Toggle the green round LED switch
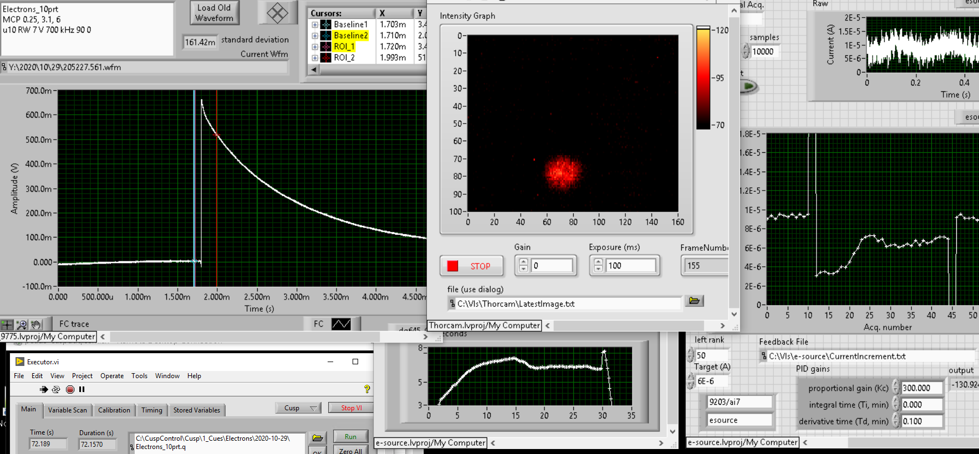979x454 pixels. (x=748, y=86)
